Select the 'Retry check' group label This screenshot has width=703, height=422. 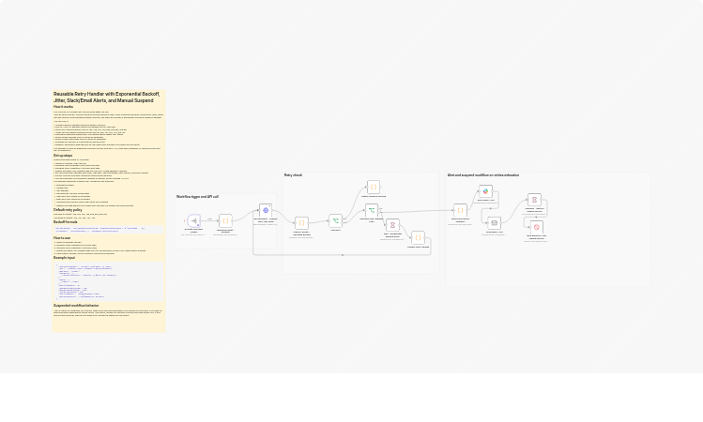293,175
